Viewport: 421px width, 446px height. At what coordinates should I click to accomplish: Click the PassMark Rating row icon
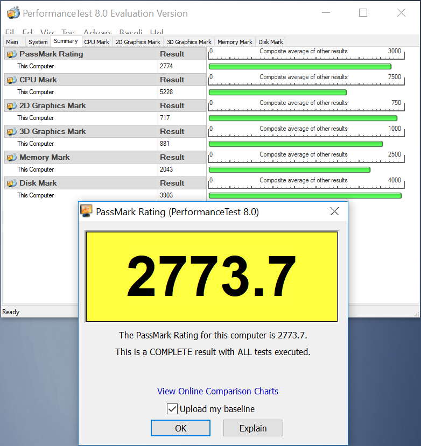[x=12, y=54]
